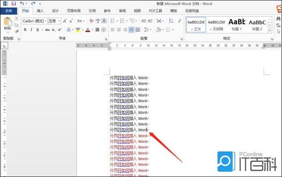
Task: Undo the last action
Action: click(22, 3)
